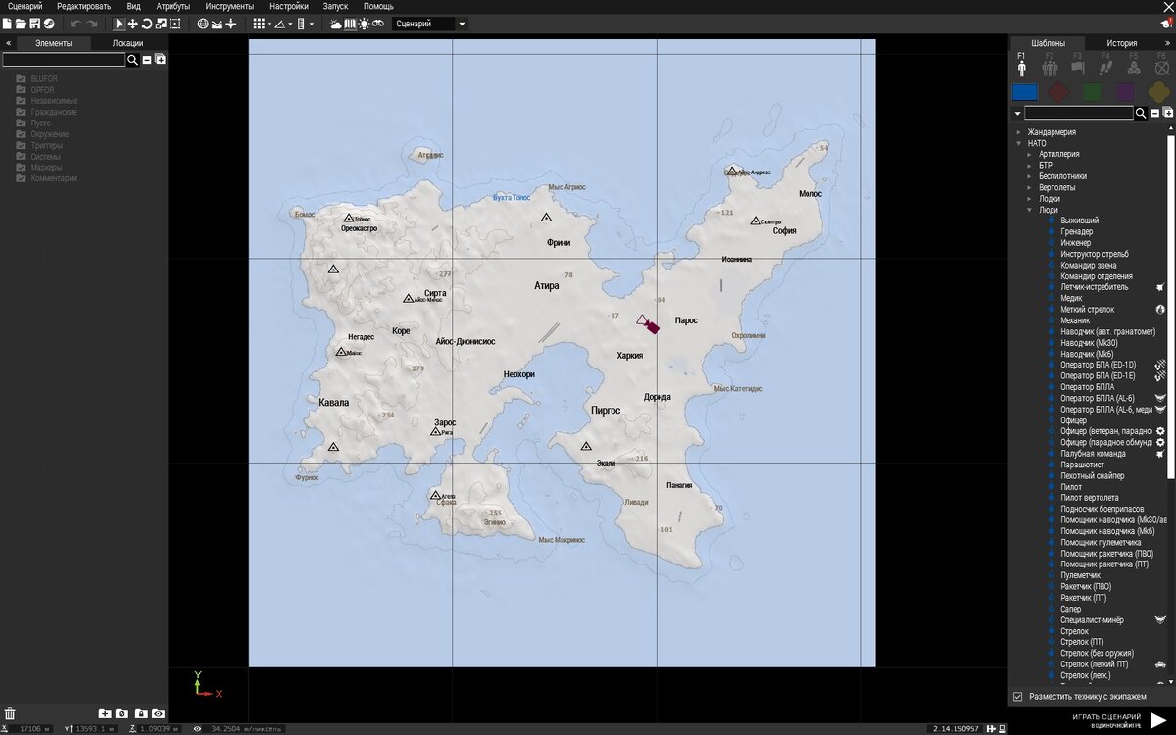Toggle map textures icon in toolbar
The height and width of the screenshot is (735, 1176).
[350, 24]
